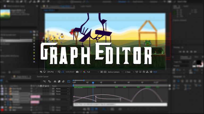204x114 pixels.
Task: Enable Motion Blur switch for the composition
Action: click(63, 82)
